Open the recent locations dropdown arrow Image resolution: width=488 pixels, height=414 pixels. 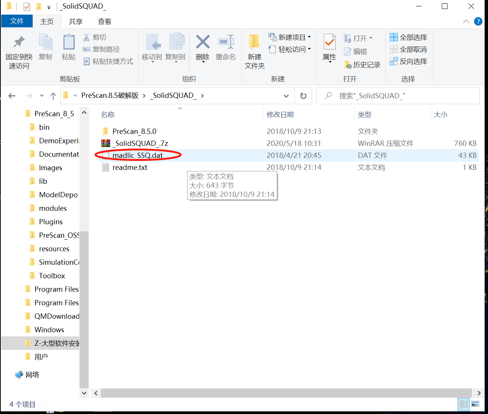pyautogui.click(x=42, y=96)
